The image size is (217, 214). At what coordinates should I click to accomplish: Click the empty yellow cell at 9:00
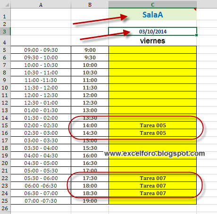coord(152,50)
